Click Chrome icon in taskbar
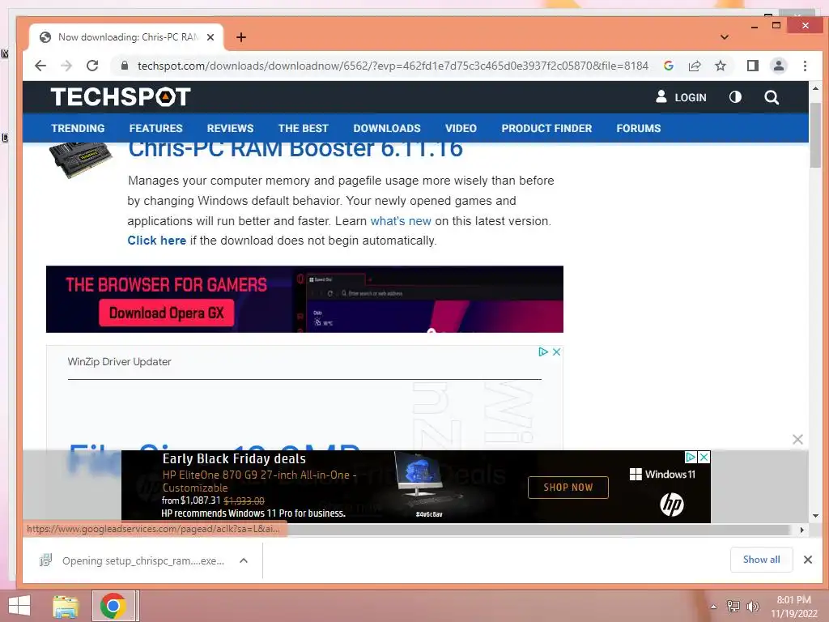This screenshot has width=829, height=622. (x=113, y=606)
